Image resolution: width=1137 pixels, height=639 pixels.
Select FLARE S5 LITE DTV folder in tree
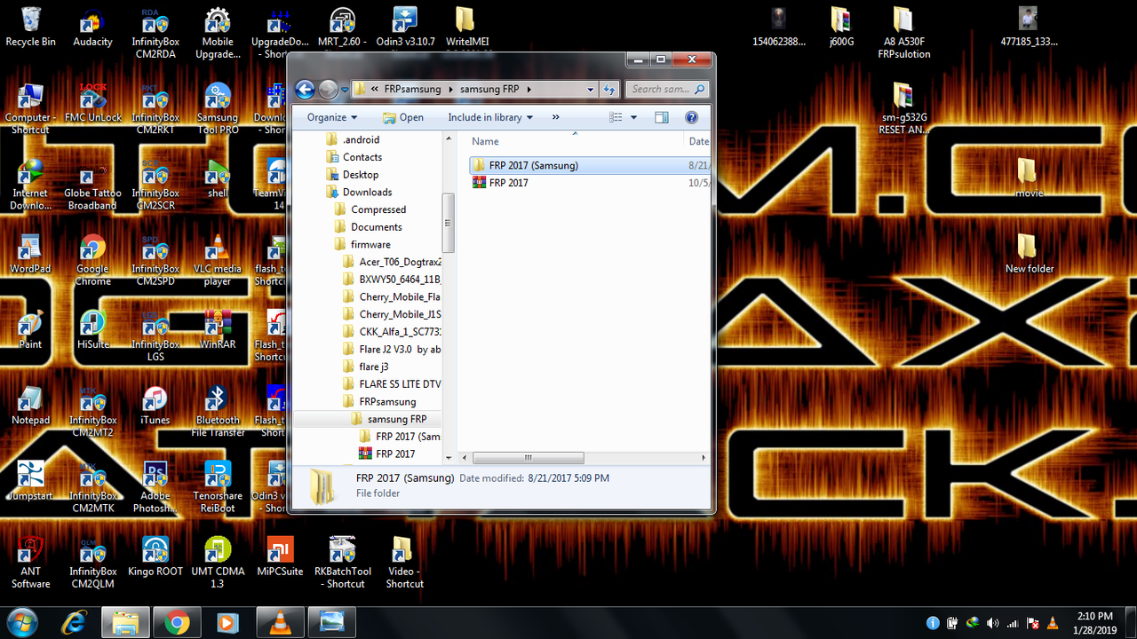click(x=400, y=384)
